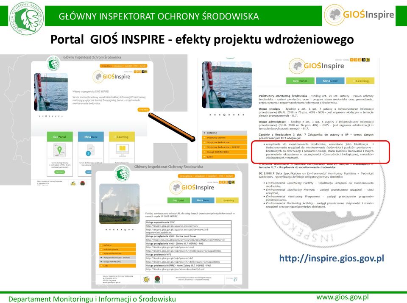
Task: Click the orange read-more button on home page screenshot
Action: (144, 110)
